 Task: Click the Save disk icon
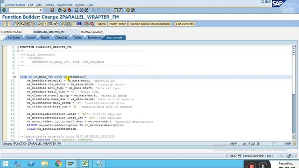pos(52,10)
